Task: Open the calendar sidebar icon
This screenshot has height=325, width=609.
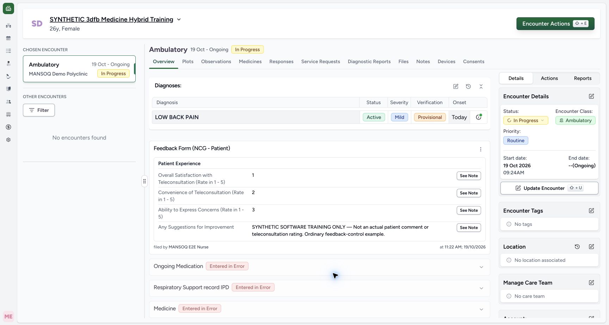Action: [x=8, y=38]
